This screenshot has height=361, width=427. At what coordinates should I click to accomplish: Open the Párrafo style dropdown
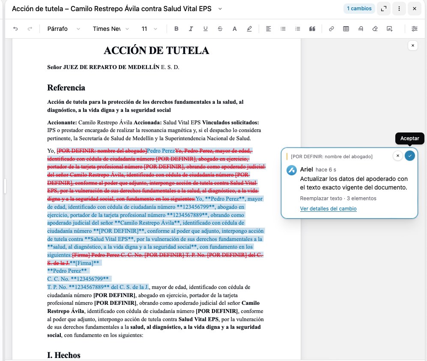(63, 29)
